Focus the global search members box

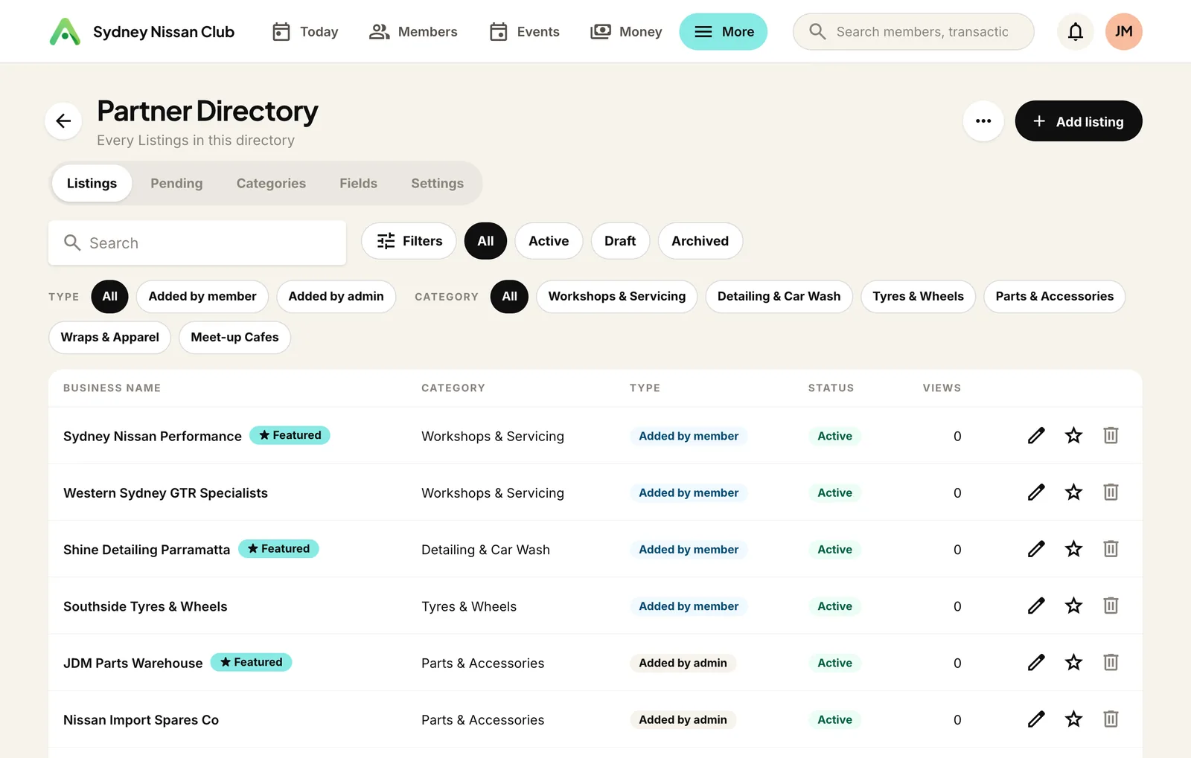pyautogui.click(x=913, y=31)
